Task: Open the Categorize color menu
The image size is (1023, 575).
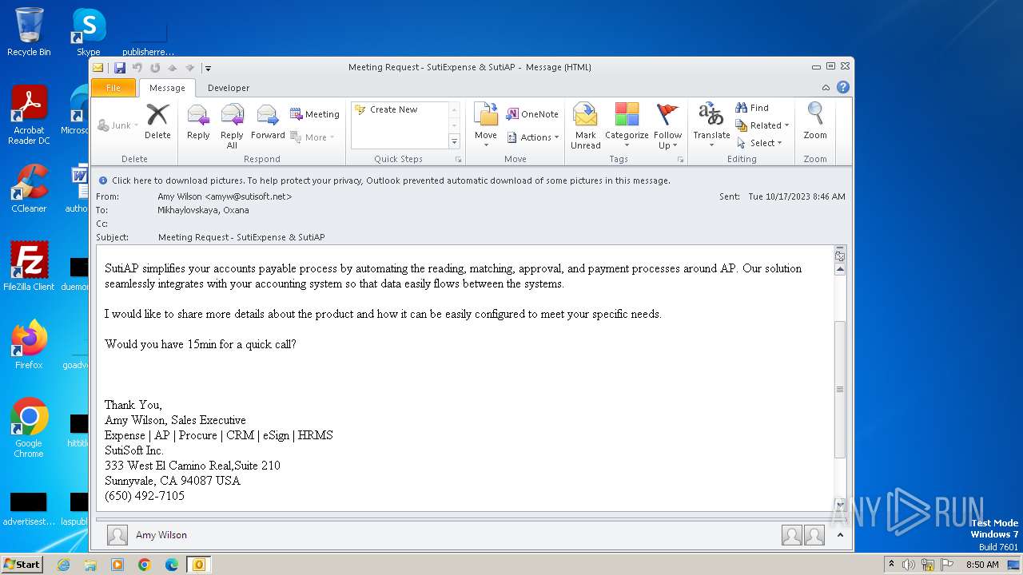Action: coord(627,126)
